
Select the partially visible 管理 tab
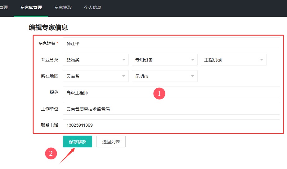click(x=4, y=7)
